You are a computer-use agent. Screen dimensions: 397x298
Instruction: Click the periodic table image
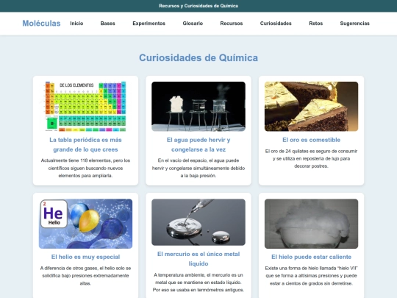coord(85,107)
